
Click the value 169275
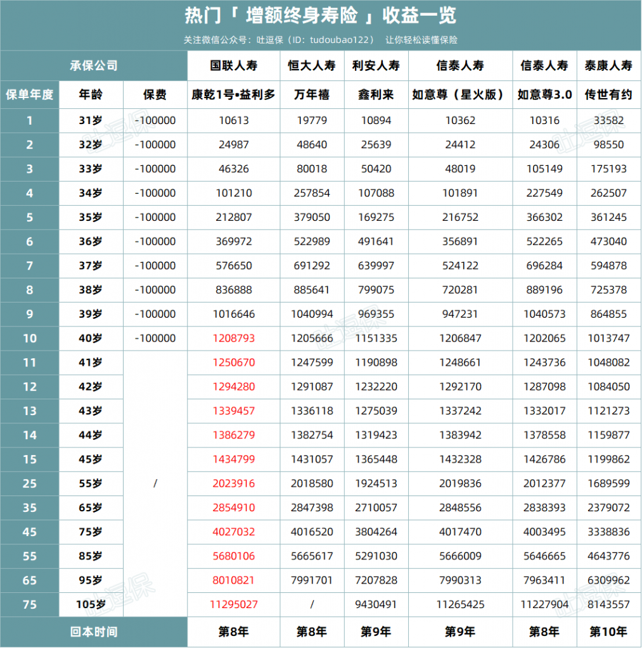[376, 217]
